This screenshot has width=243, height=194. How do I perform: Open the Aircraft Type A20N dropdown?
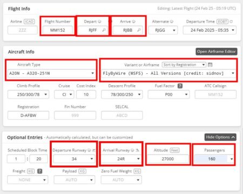tap(52, 73)
